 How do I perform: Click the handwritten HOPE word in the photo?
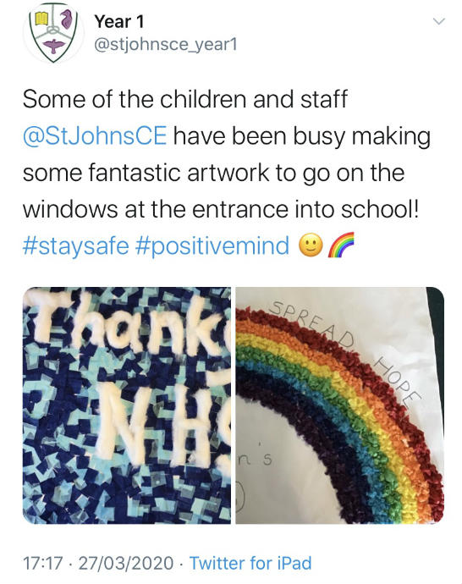click(x=399, y=378)
